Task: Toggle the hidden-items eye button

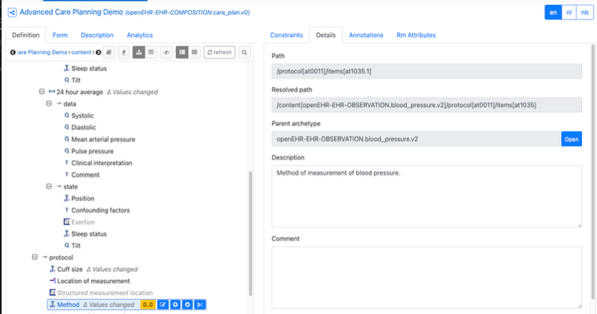Action: (167, 53)
